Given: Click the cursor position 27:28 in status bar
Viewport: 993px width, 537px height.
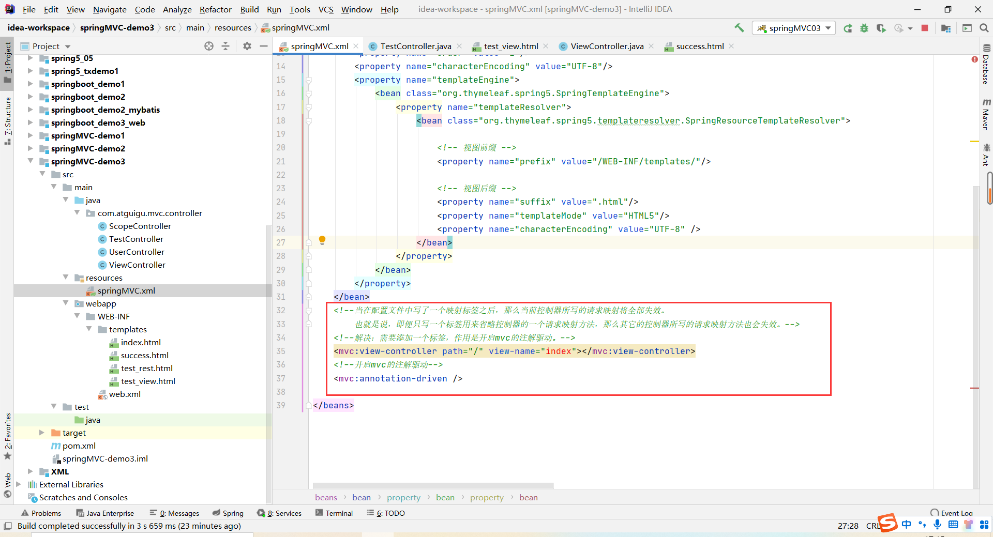Looking at the screenshot, I should pos(848,526).
